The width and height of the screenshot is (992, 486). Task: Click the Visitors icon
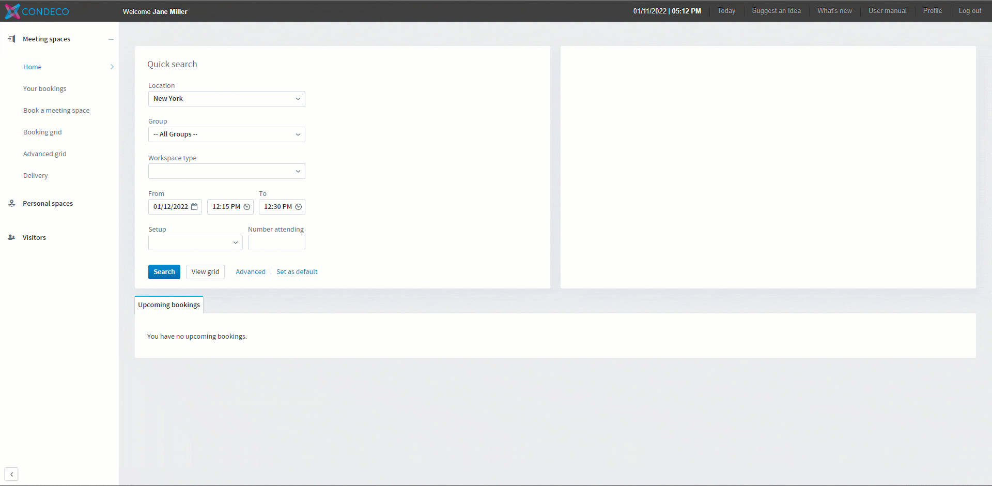(x=11, y=237)
